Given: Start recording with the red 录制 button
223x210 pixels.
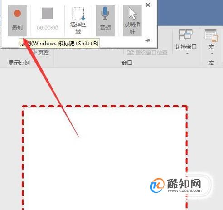Looking at the screenshot, I should 17,20.
